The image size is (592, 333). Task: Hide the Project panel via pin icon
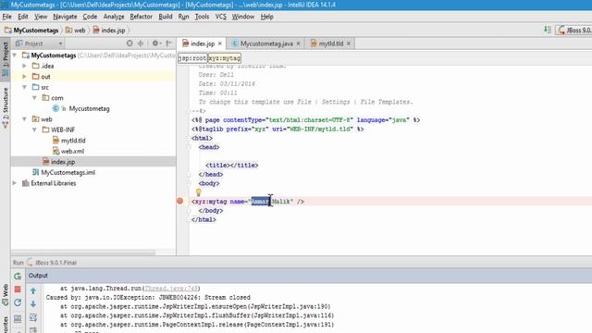click(x=169, y=43)
